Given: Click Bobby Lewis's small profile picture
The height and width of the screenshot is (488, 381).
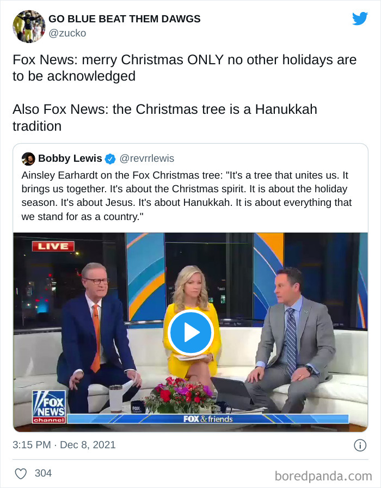Looking at the screenshot, I should click(x=28, y=158).
